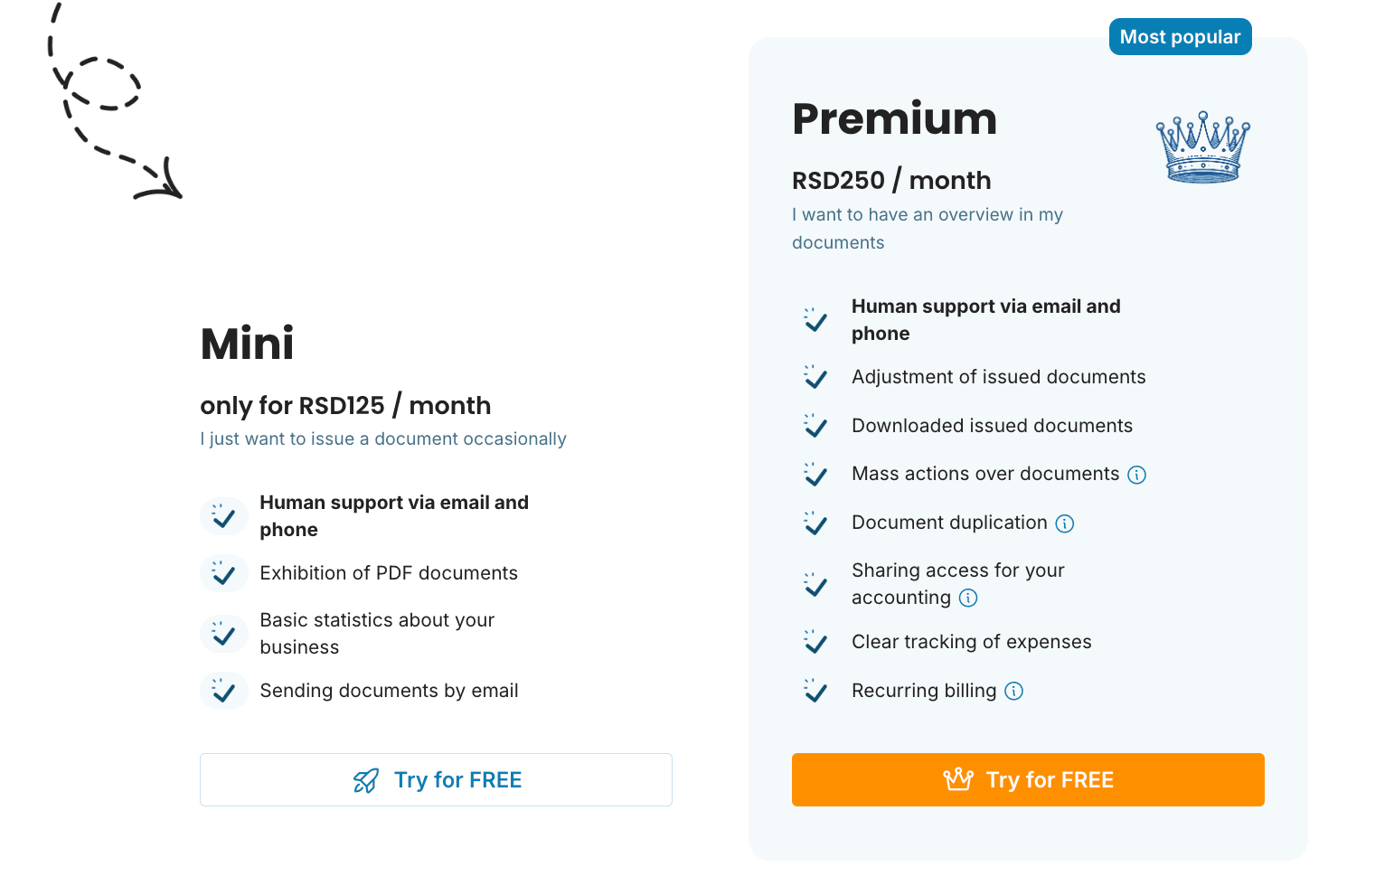Click rocket icon in Mini Try for FREE button
This screenshot has height=886, width=1394.
[x=366, y=780]
